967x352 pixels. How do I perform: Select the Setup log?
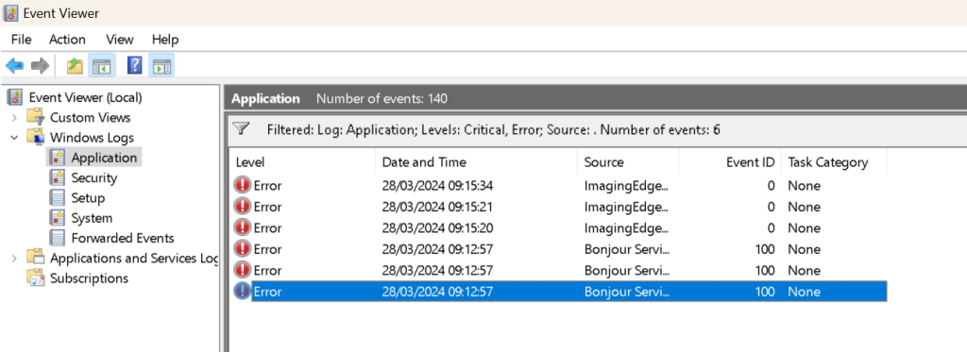tap(88, 198)
